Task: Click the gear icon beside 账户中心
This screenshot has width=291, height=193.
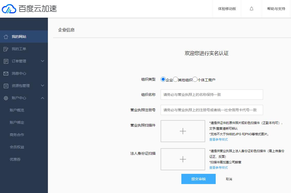Action: 6,98
